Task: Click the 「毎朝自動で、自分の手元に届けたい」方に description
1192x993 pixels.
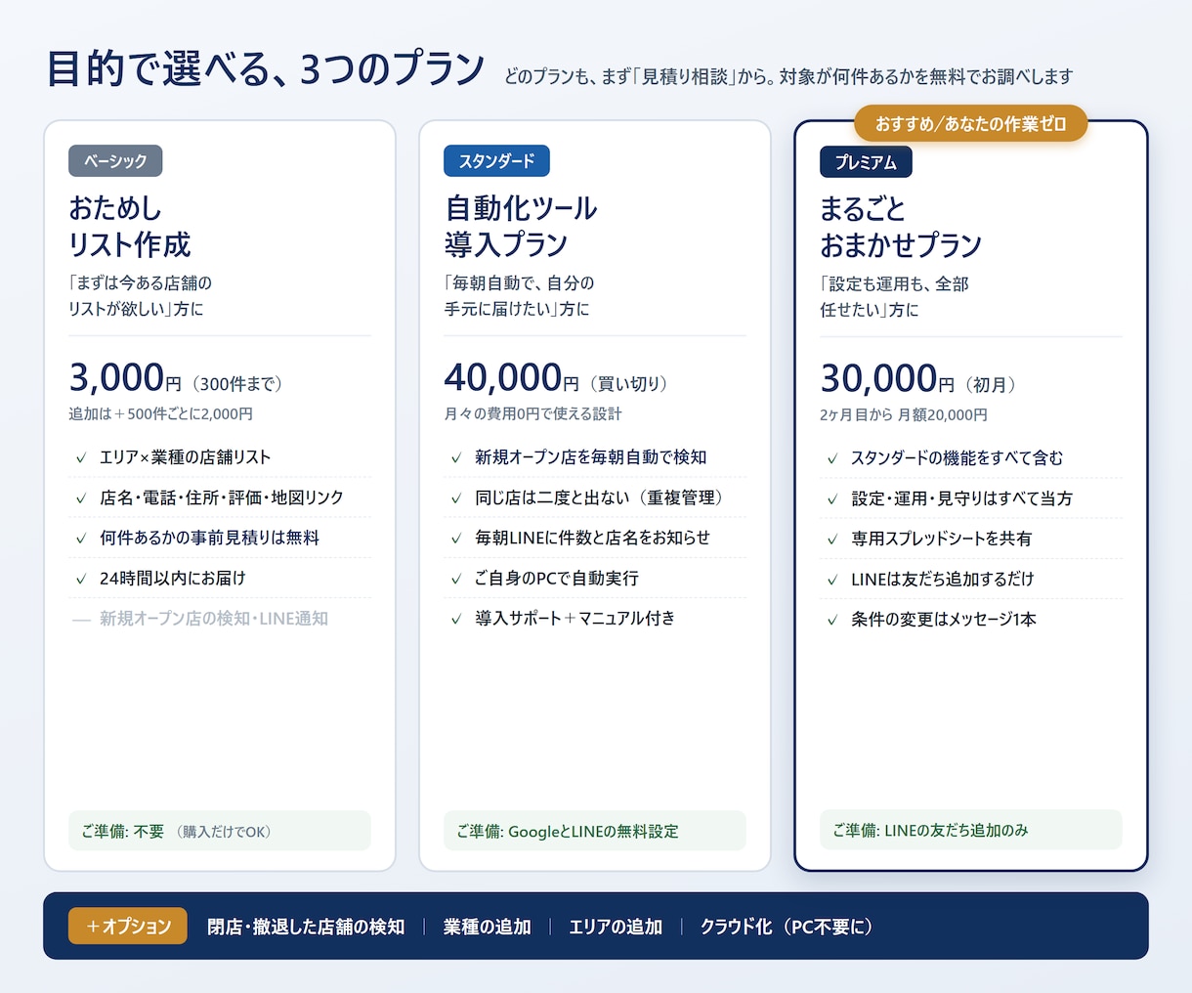Action: coord(519,296)
